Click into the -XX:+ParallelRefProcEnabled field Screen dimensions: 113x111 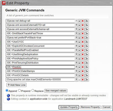(40, 50)
